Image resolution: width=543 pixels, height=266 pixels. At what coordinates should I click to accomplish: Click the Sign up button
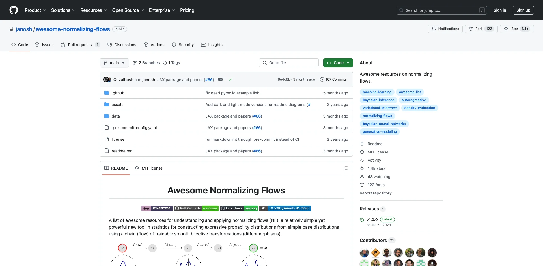tap(523, 10)
